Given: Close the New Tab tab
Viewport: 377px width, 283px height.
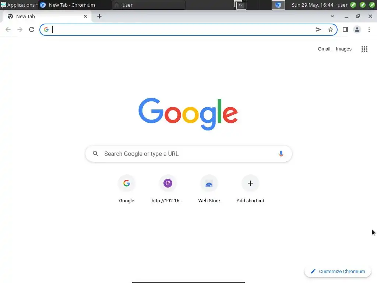Looking at the screenshot, I should pos(85,16).
